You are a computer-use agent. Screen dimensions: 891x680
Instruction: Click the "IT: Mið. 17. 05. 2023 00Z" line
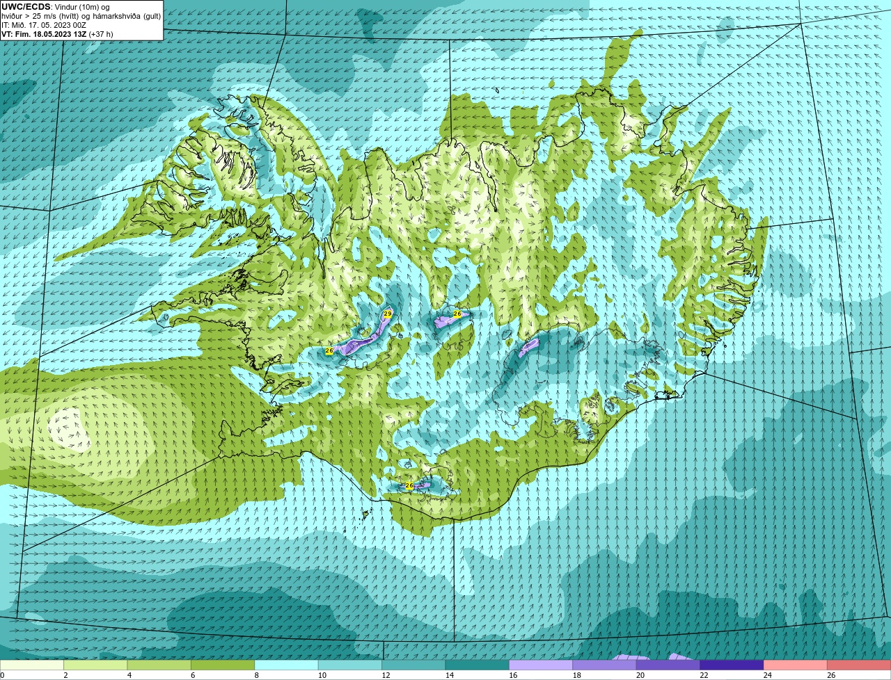click(42, 25)
